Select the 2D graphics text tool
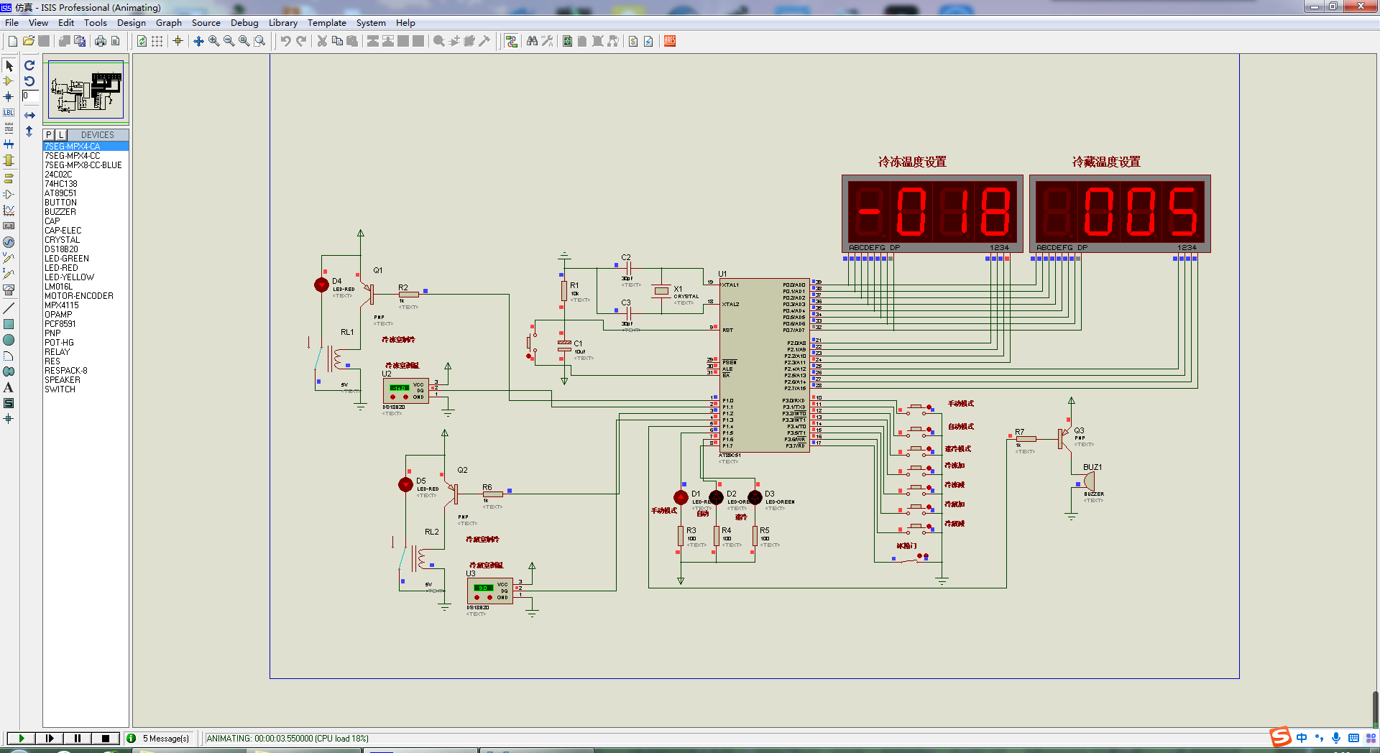 click(9, 387)
